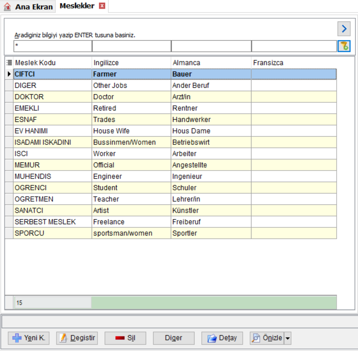Click the Önizle preview button
Image resolution: width=358 pixels, height=351 pixels.
point(267,338)
